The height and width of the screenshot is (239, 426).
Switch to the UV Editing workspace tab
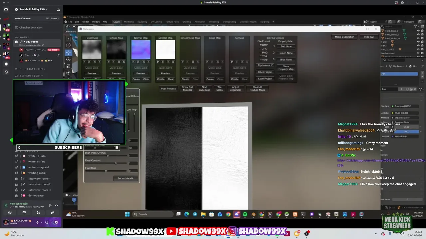click(156, 22)
